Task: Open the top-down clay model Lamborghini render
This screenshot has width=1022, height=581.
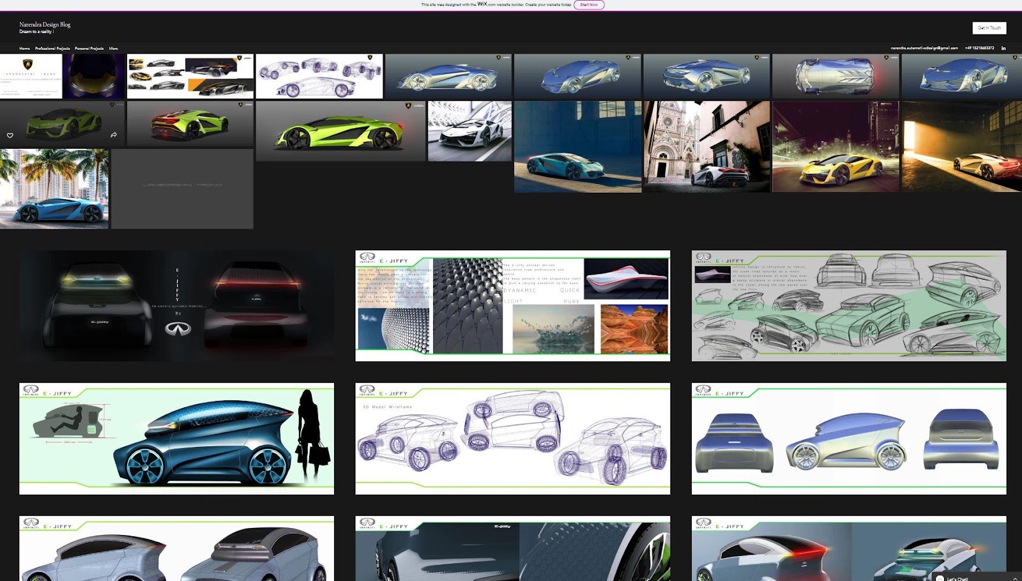Action: pos(835,76)
